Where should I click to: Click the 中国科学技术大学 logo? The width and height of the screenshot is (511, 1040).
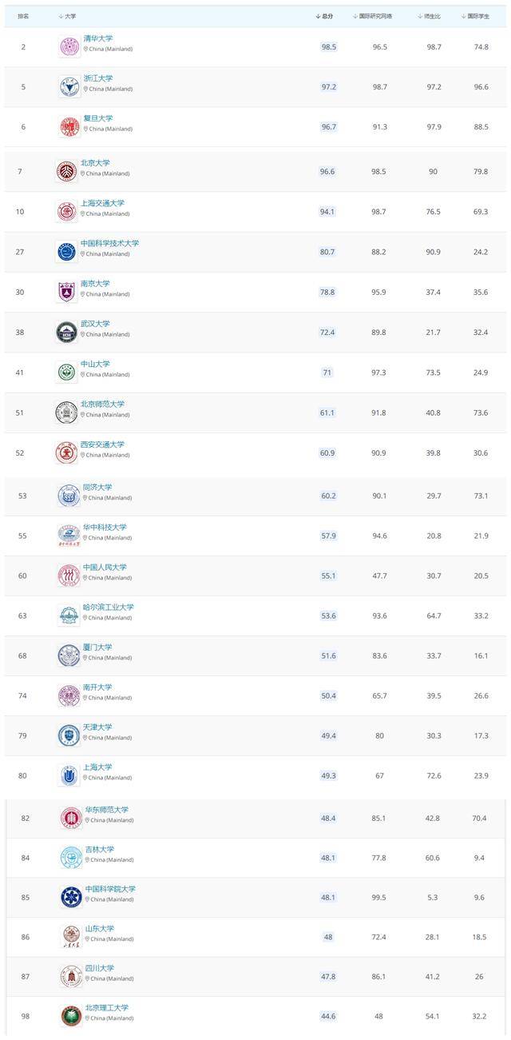pyautogui.click(x=66, y=252)
